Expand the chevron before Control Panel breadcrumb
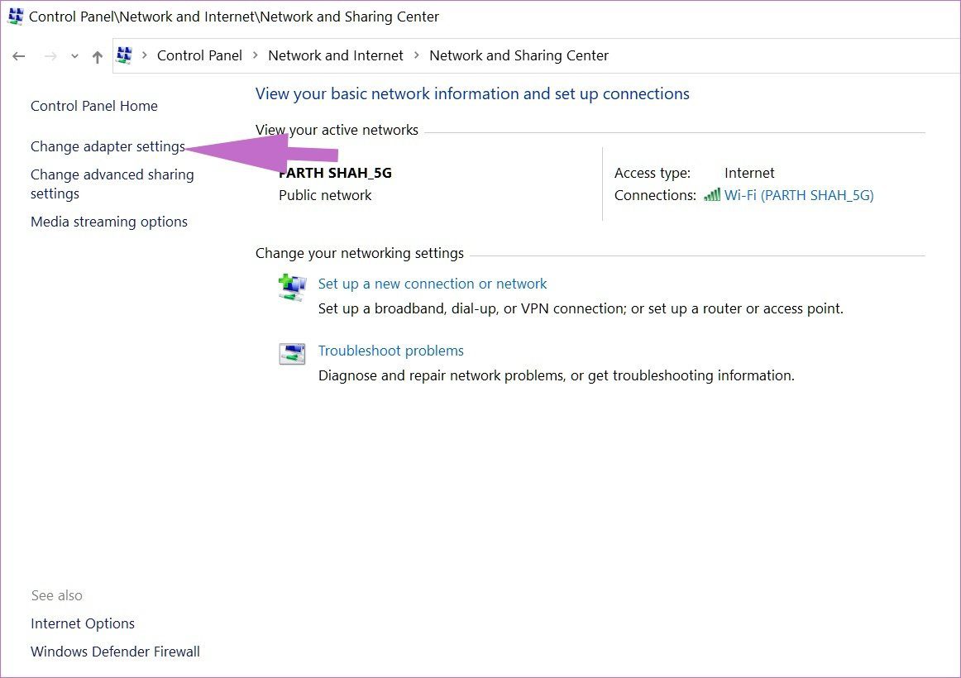Viewport: 961px width, 678px height. click(145, 55)
